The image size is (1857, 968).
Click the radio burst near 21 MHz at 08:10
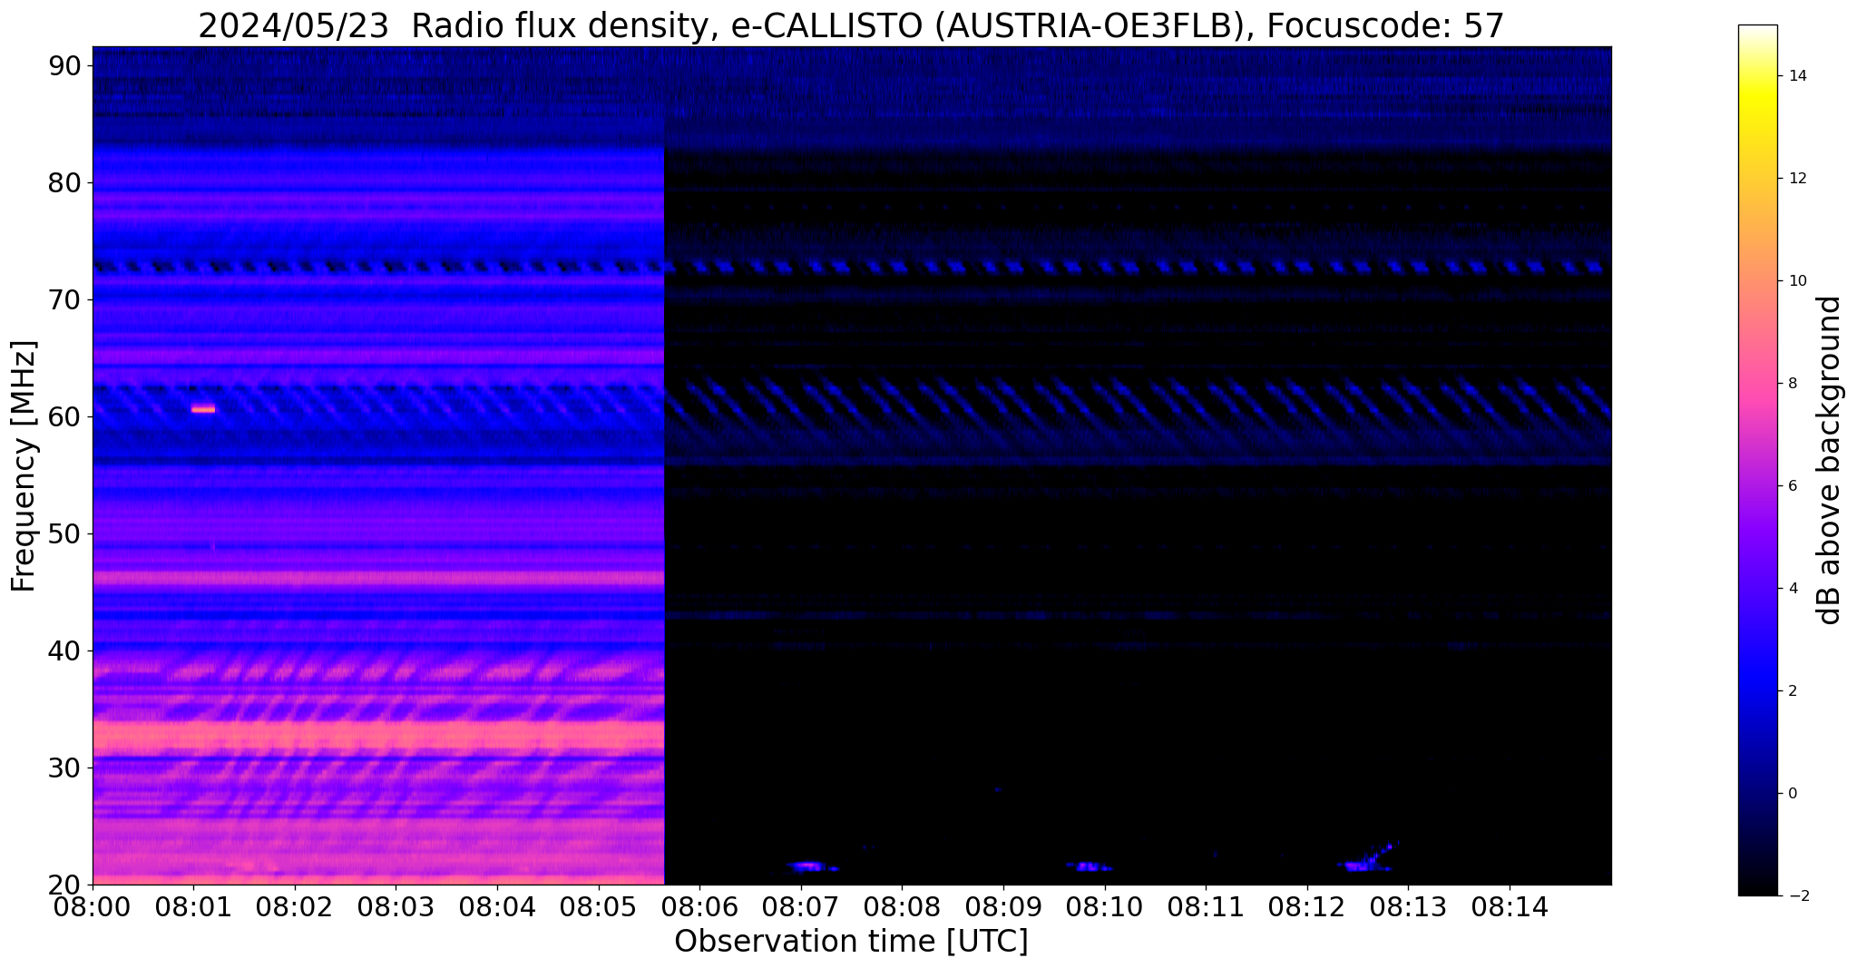coord(1089,866)
